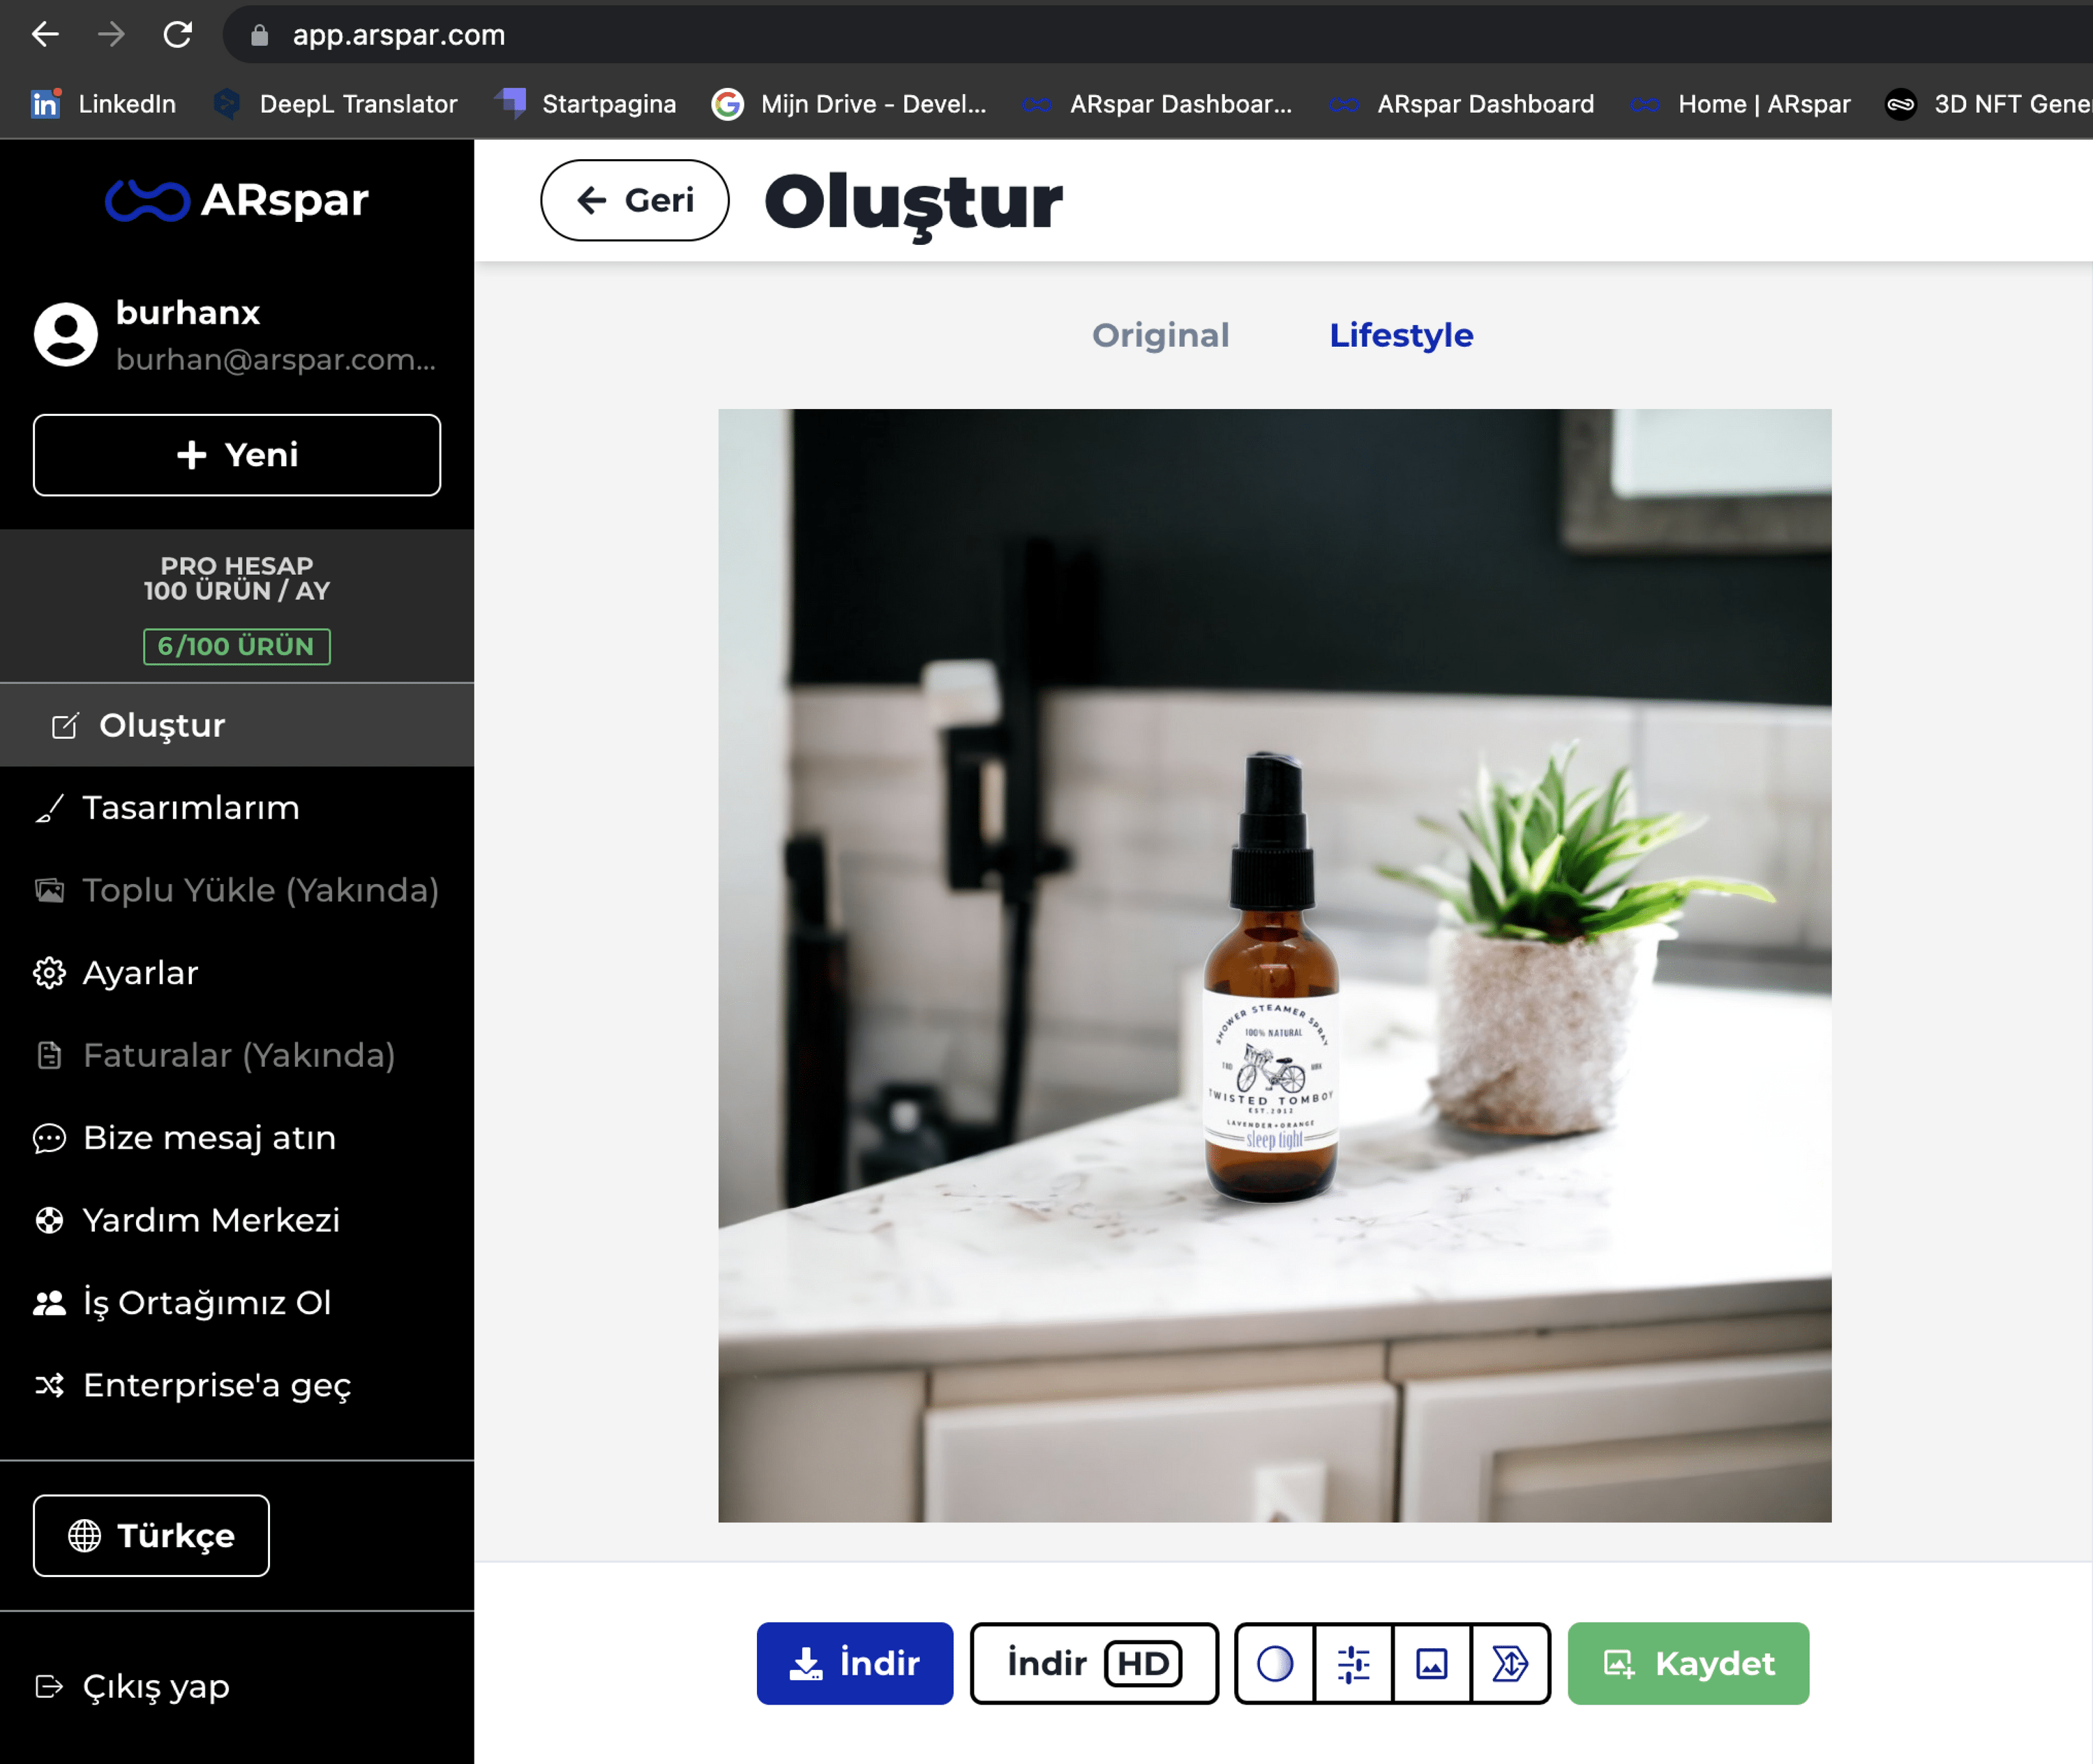Click the resize/flip arrows tool icon
This screenshot has height=1764, width=2093.
tap(1510, 1663)
